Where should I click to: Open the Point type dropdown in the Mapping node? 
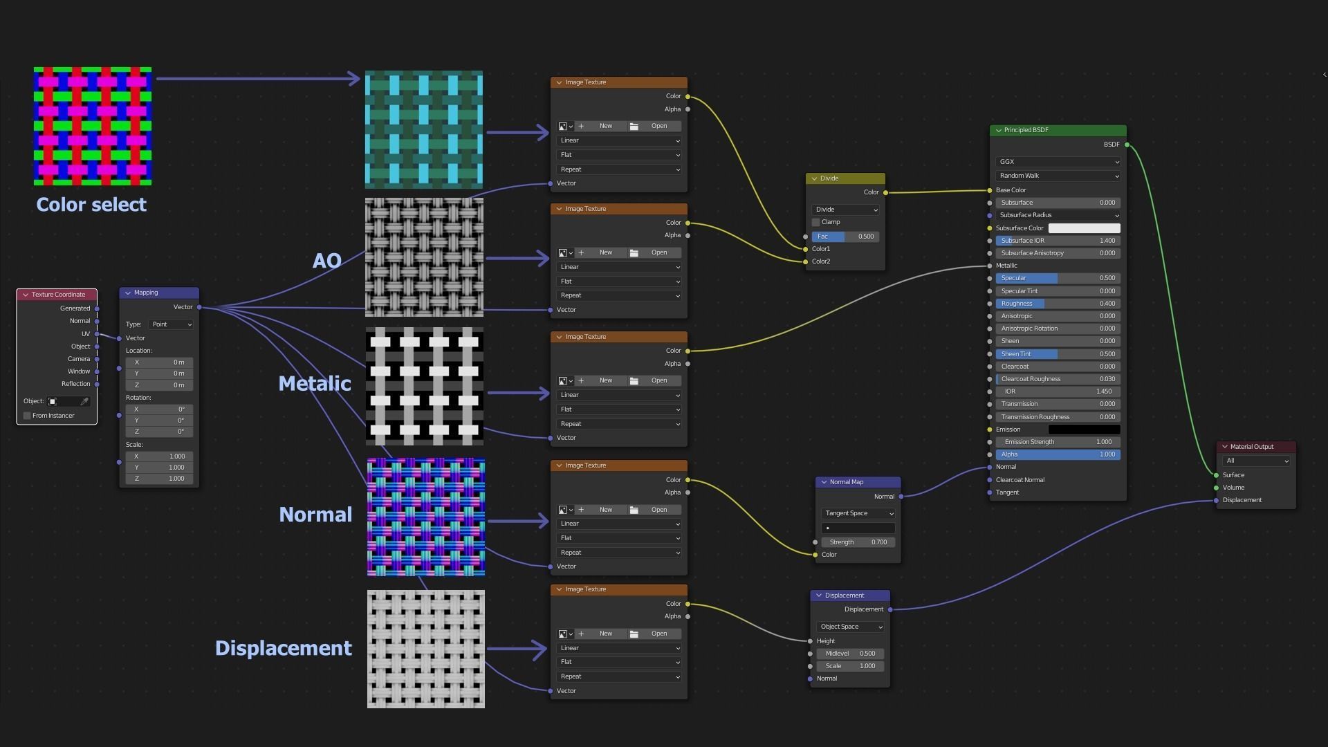point(170,324)
